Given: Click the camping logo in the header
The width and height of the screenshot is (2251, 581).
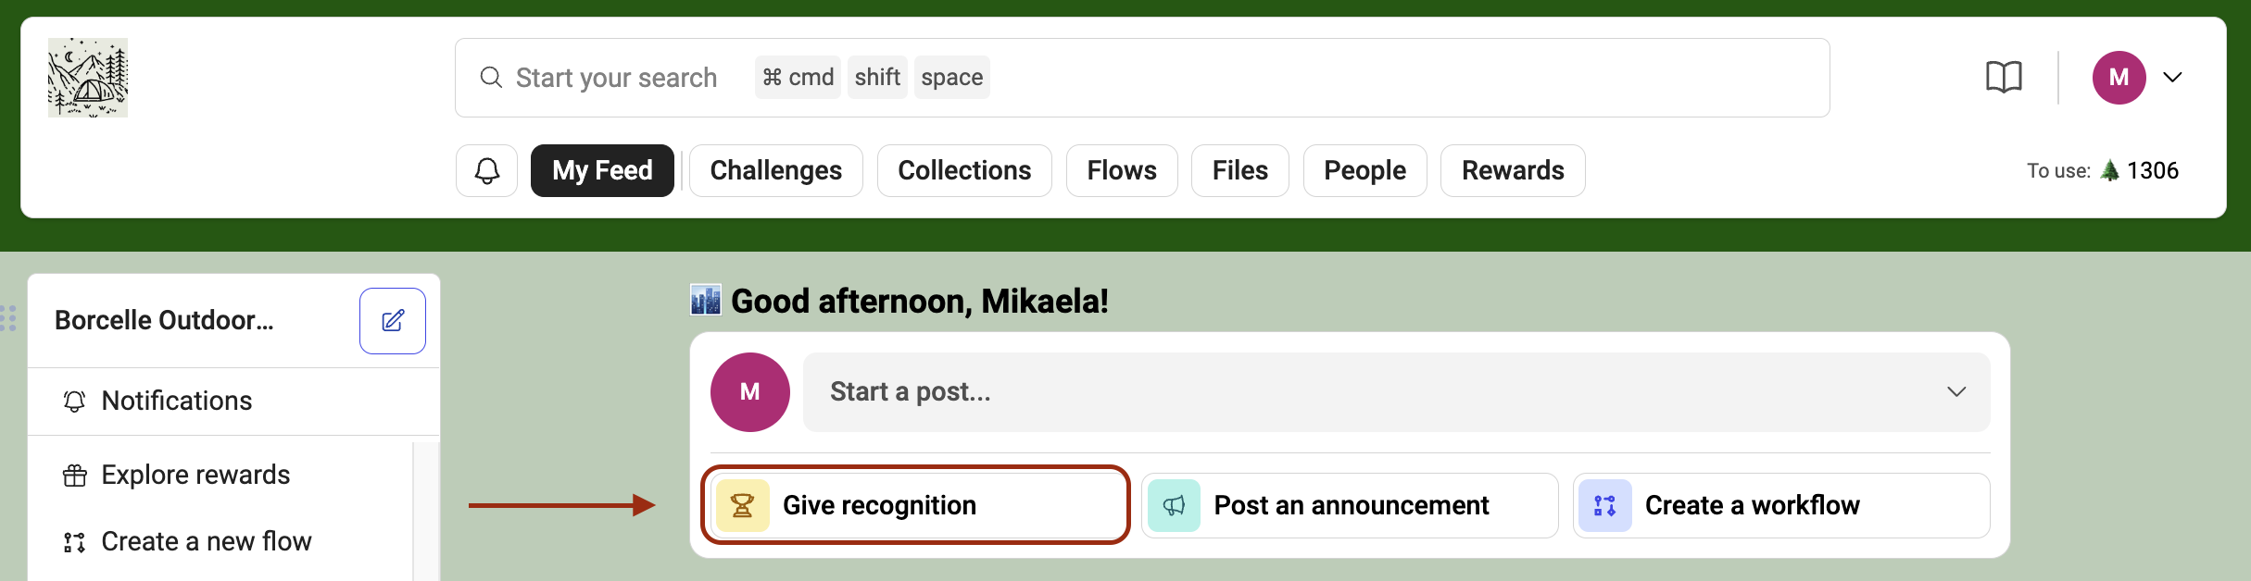Looking at the screenshot, I should [88, 78].
